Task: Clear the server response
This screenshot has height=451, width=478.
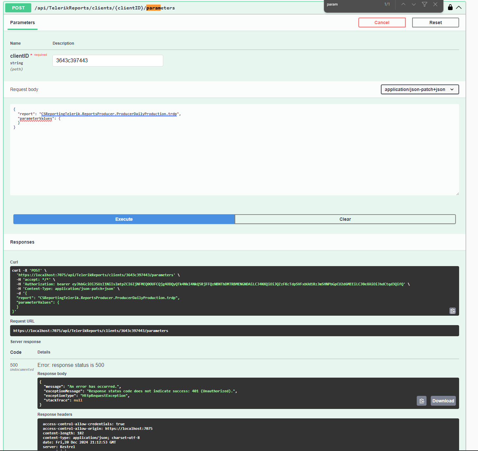Action: tap(345, 219)
